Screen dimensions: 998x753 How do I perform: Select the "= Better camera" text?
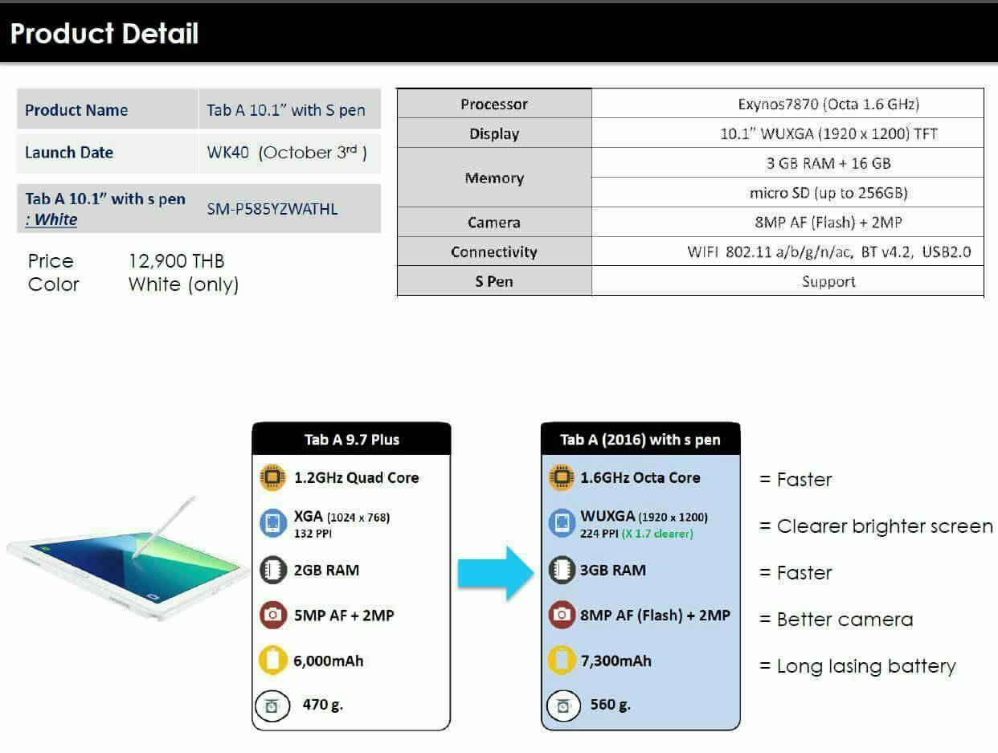pos(836,620)
